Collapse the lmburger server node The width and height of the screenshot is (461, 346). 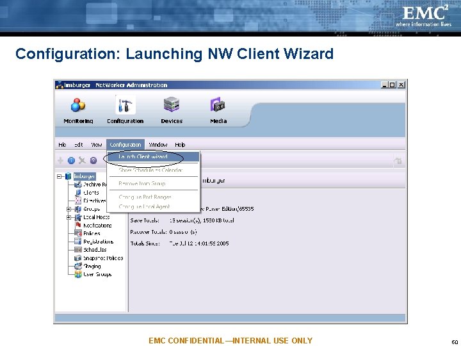point(60,177)
